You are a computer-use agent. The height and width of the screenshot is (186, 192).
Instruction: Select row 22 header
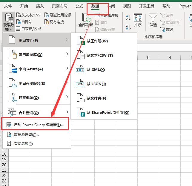[4, 176]
